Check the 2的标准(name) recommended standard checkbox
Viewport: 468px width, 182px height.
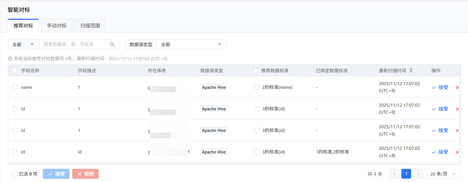(x=257, y=87)
